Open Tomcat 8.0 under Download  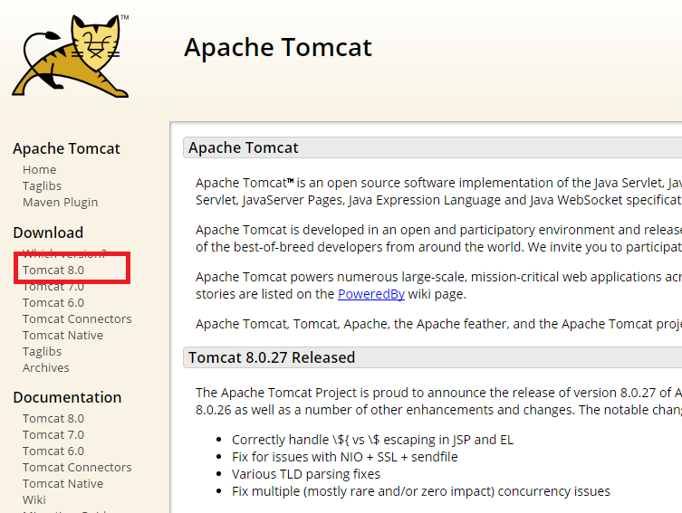[x=53, y=271]
